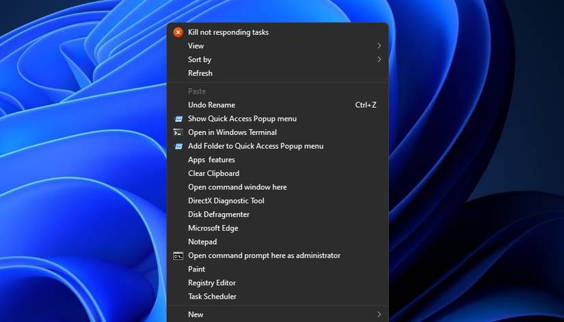Viewport: 564px width, 322px height.
Task: Select Open in Windows Terminal
Action: point(278,132)
